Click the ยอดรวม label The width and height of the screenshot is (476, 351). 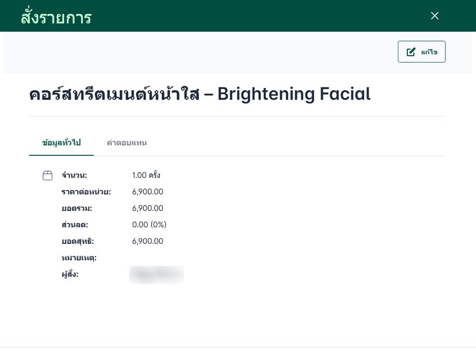point(77,208)
